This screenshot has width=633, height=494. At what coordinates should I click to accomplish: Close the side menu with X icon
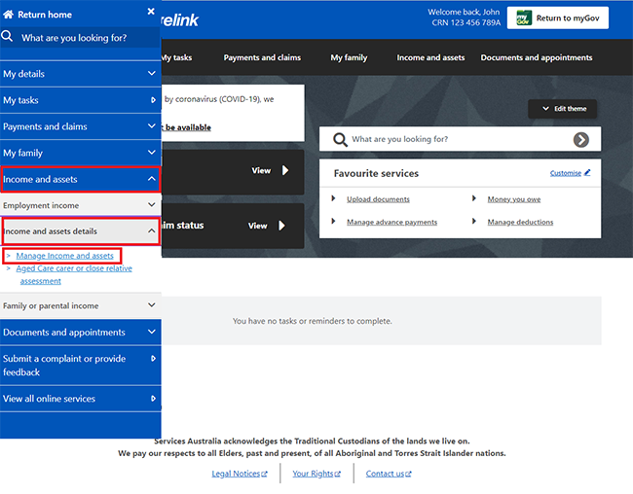click(151, 12)
